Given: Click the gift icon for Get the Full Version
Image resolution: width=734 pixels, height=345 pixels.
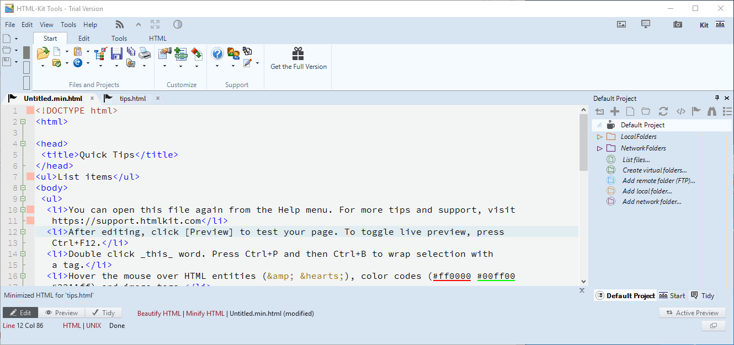Looking at the screenshot, I should click(x=298, y=53).
